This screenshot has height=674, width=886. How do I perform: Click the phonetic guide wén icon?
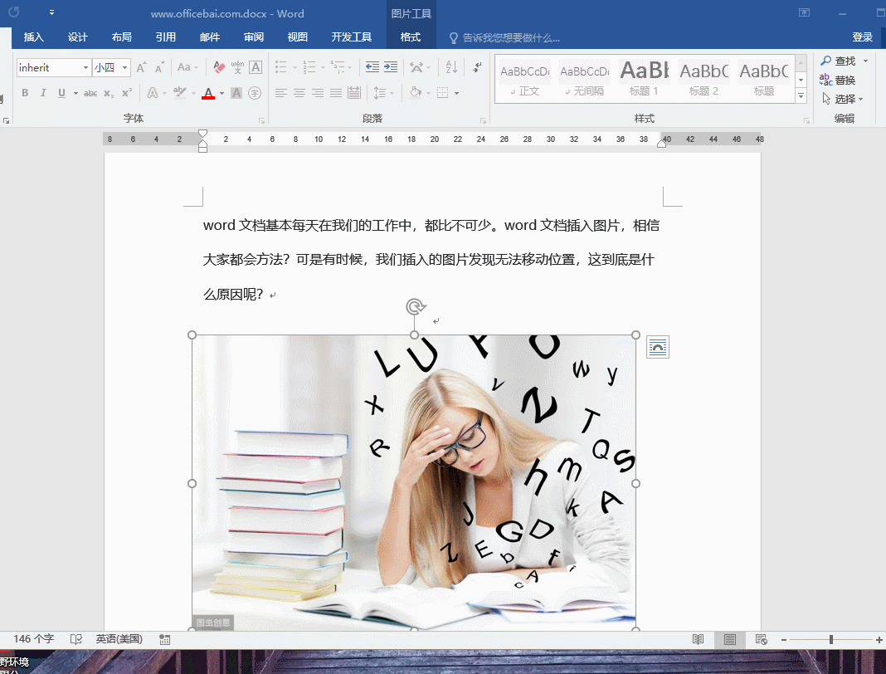237,67
